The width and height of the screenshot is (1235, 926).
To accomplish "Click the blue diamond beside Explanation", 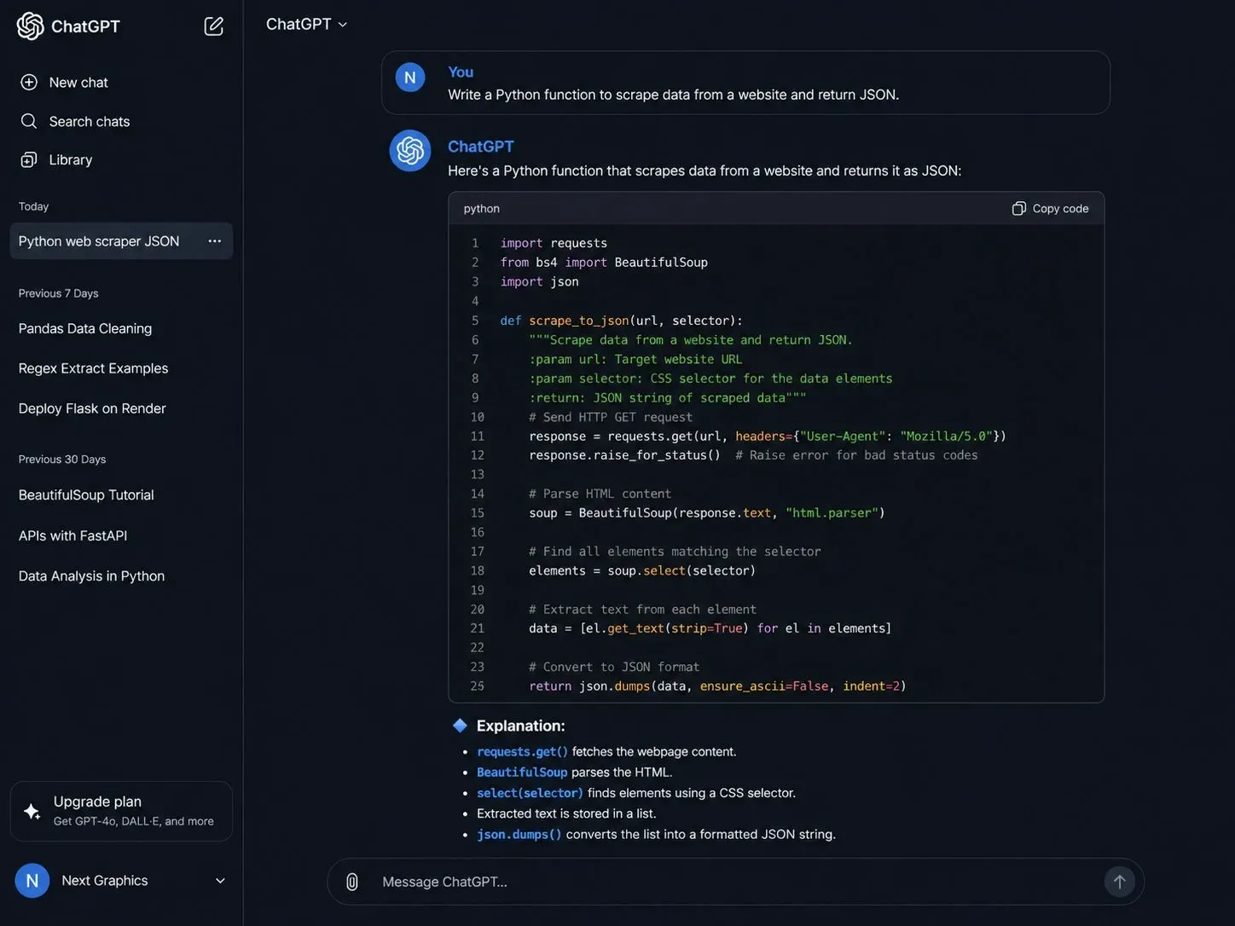I will (x=460, y=726).
